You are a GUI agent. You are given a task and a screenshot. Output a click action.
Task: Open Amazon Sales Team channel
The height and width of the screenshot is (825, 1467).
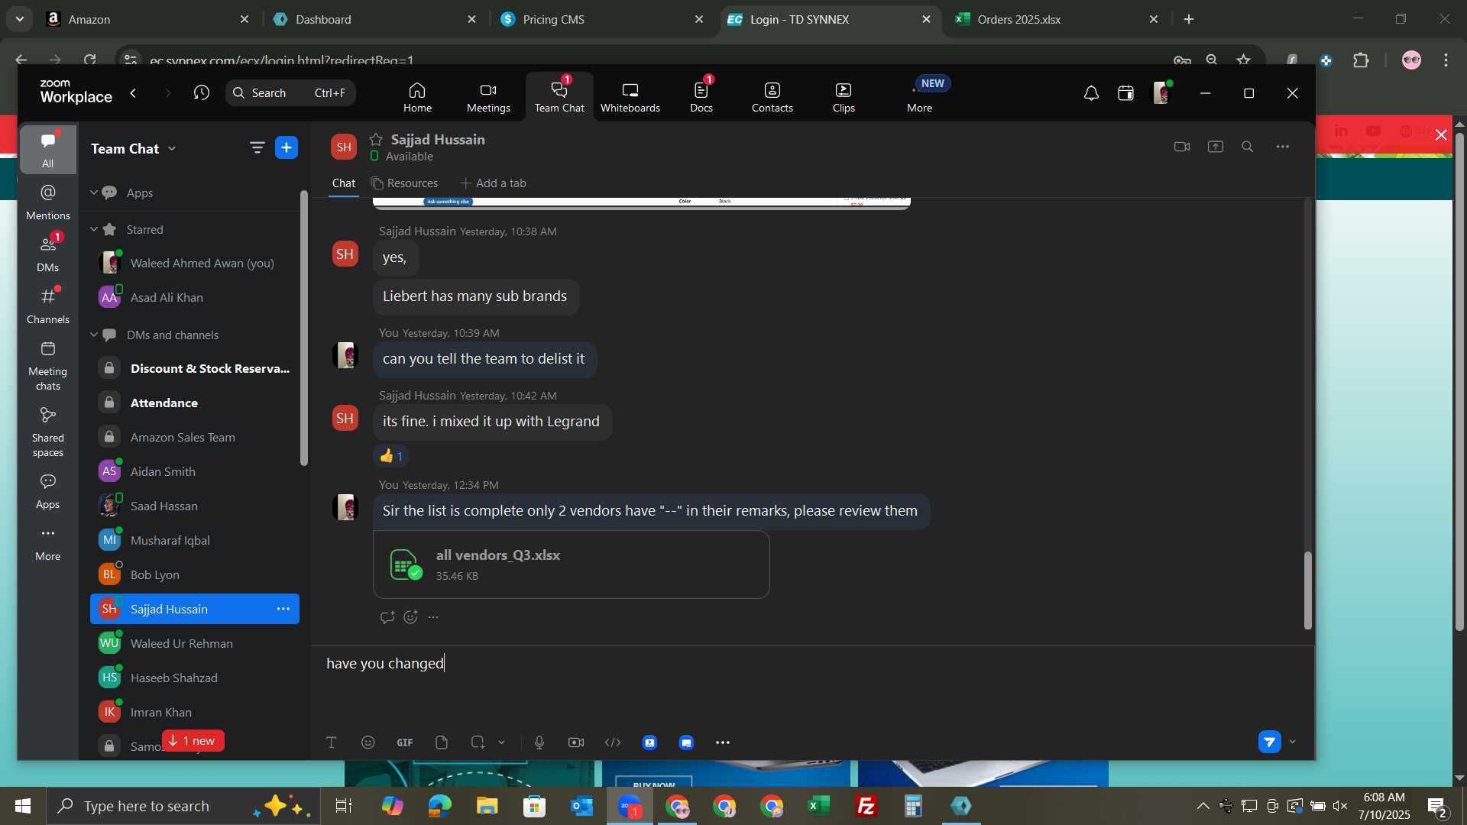[195, 437]
